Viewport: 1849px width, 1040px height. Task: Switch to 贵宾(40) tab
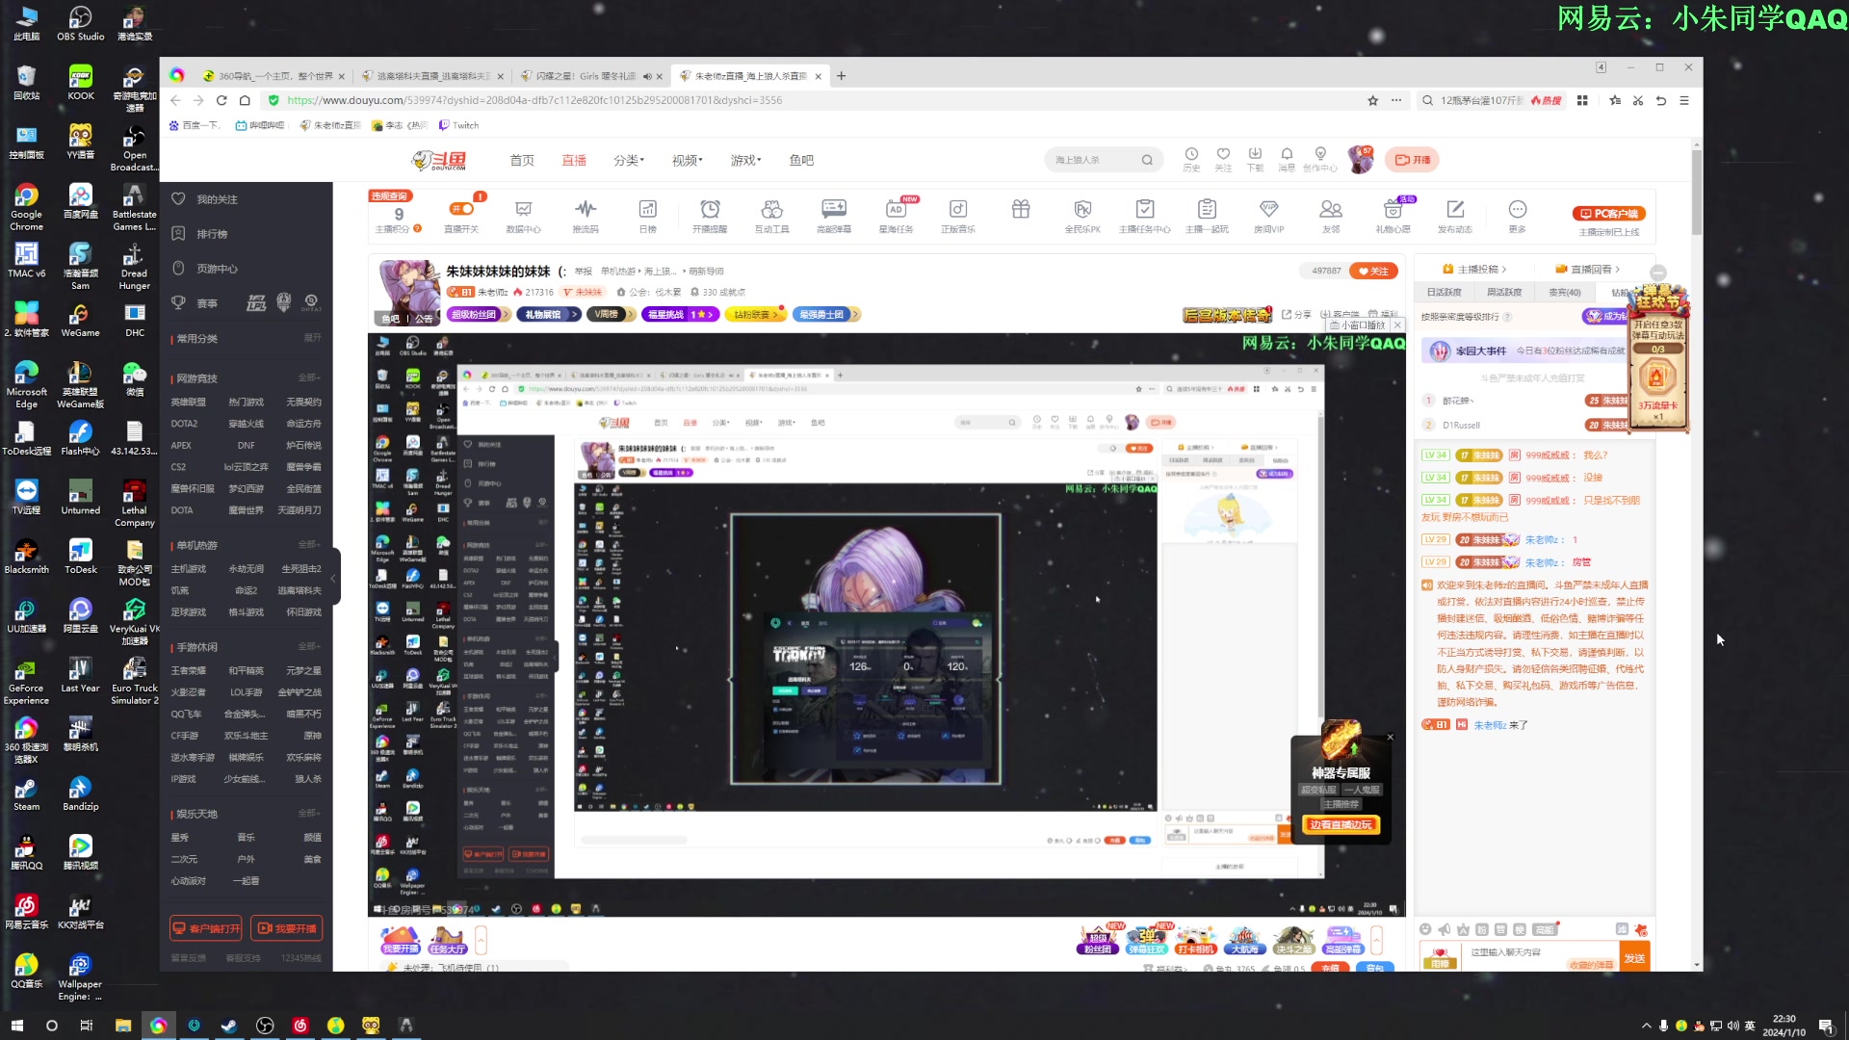pos(1565,292)
